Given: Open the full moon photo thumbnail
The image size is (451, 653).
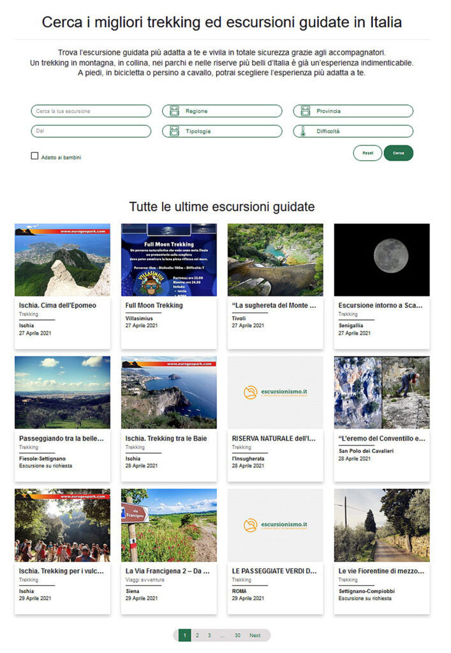Looking at the screenshot, I should coord(381,260).
